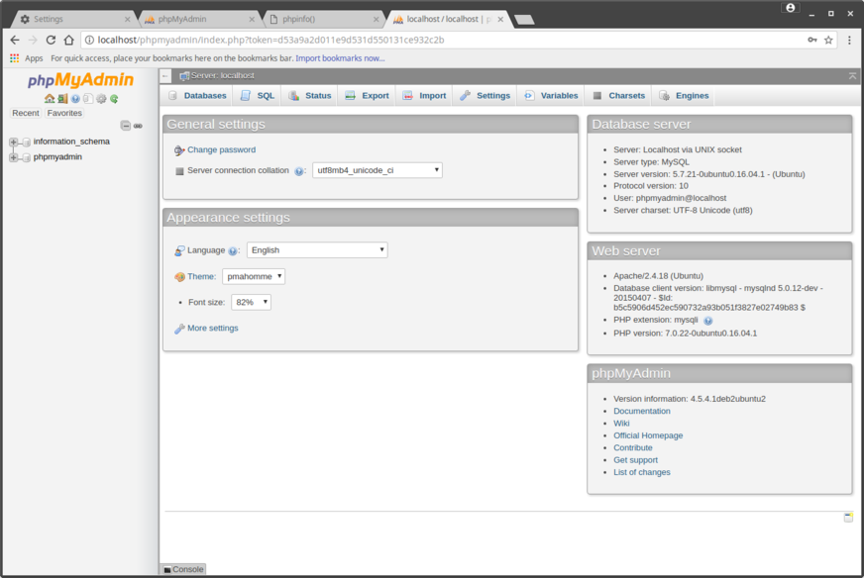Viewport: 864px width, 578px height.
Task: Open Server connection collation dropdown
Action: (378, 170)
